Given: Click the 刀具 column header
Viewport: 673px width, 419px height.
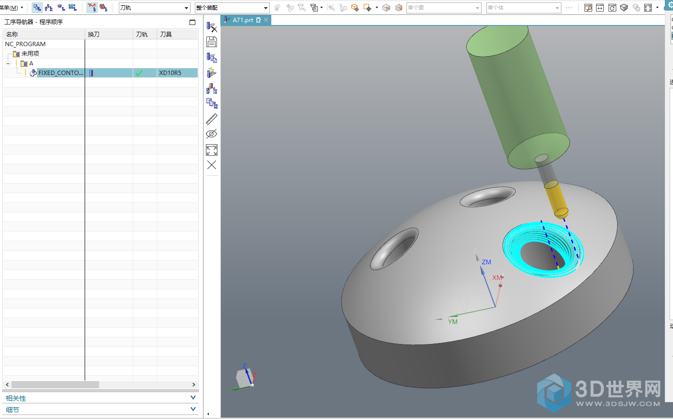Looking at the screenshot, I should 178,34.
